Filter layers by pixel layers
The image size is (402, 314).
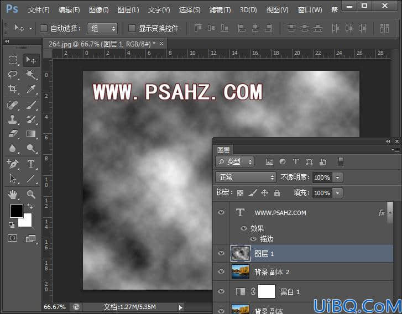[269, 162]
